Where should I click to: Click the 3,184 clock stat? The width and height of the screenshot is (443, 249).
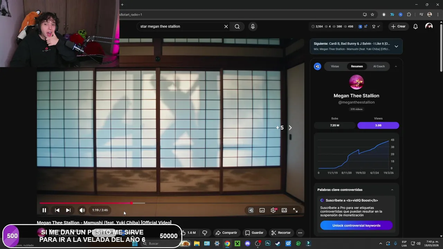(317, 26)
